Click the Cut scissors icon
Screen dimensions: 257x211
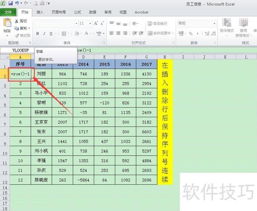[16, 21]
